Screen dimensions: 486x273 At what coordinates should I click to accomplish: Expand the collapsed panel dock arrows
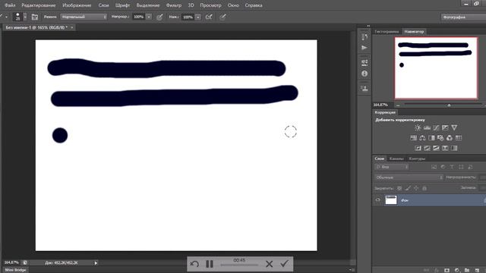[368, 26]
